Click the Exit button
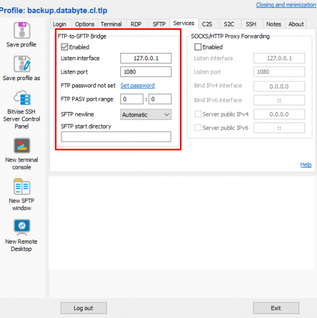Viewport: 317px width, 318px height. (276, 308)
